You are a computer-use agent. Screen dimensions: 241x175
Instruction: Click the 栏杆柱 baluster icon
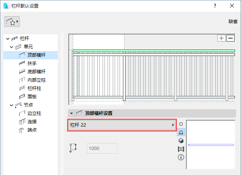(22, 88)
